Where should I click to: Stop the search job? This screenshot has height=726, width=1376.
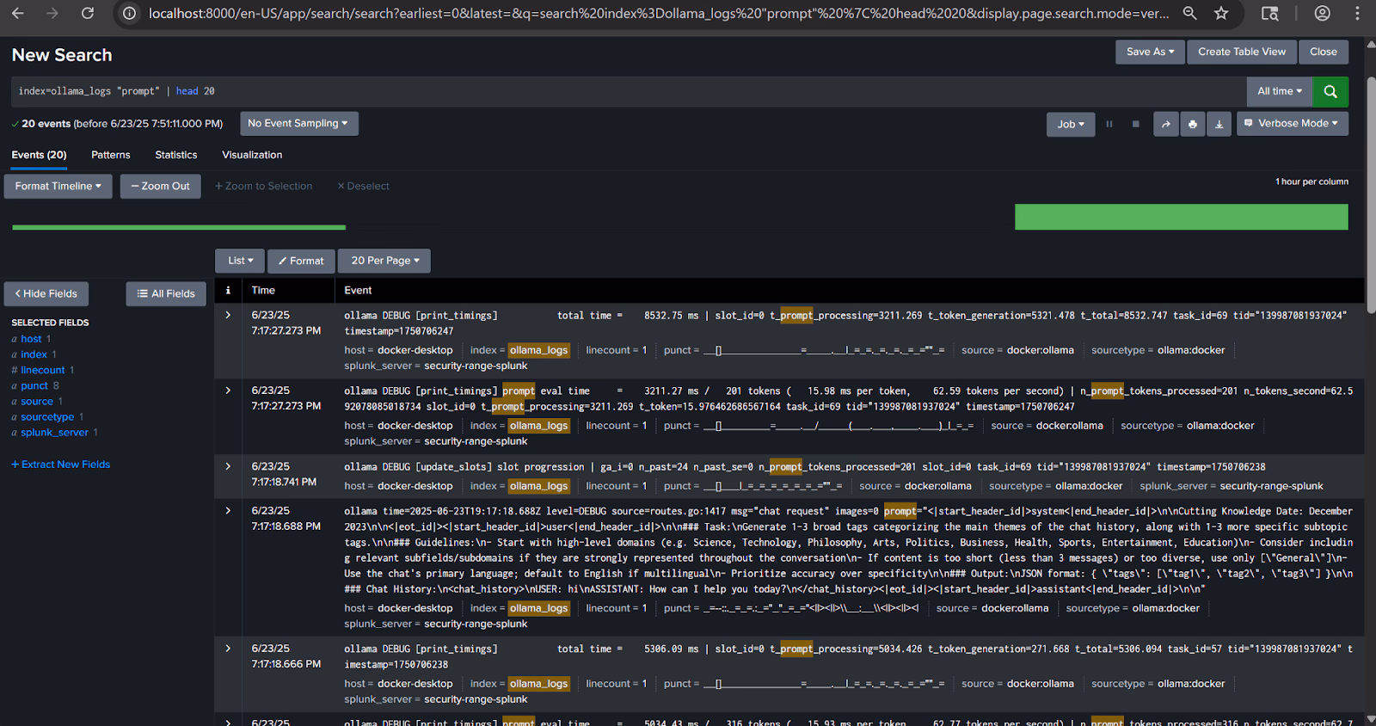[x=1135, y=124]
